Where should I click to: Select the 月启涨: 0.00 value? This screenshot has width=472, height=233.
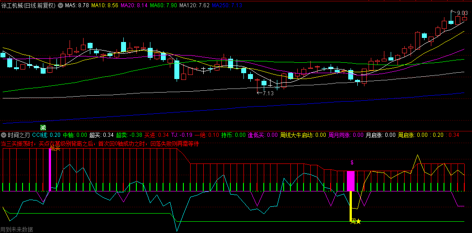click(x=380, y=135)
